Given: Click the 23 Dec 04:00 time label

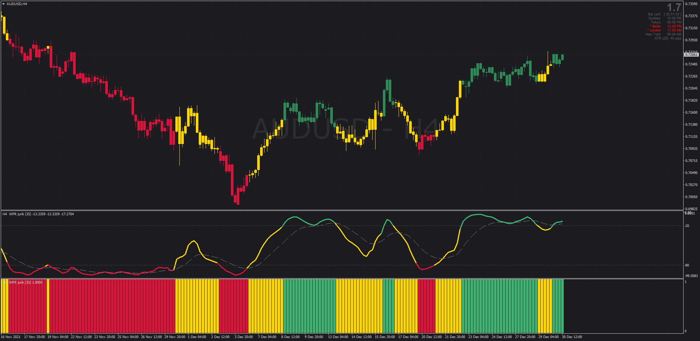Looking at the screenshot, I should click(479, 337).
